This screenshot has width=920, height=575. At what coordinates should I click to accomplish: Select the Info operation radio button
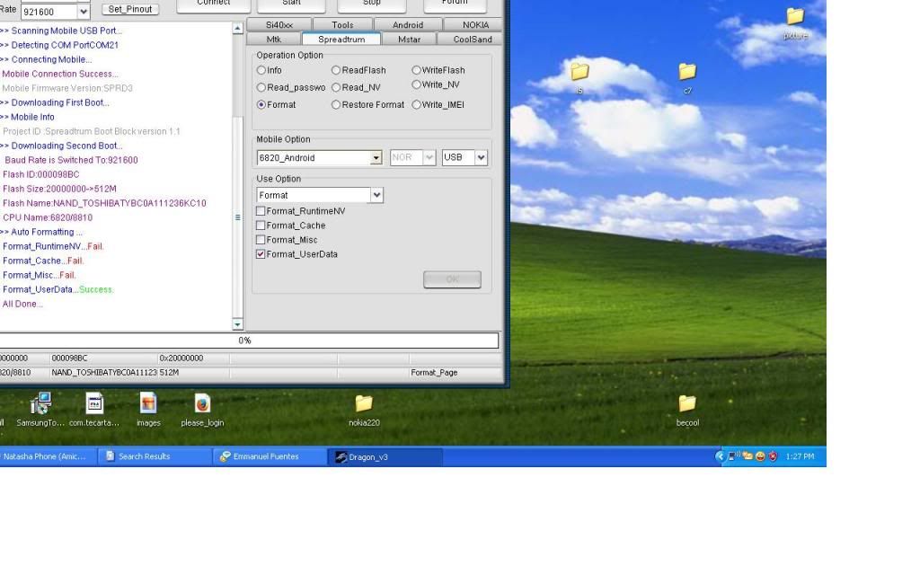click(x=261, y=70)
